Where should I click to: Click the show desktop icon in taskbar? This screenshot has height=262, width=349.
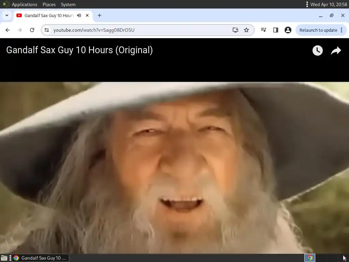4,258
